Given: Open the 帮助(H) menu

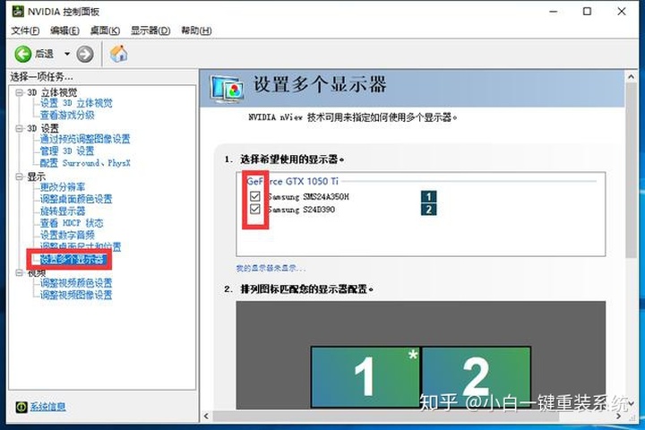Looking at the screenshot, I should point(196,30).
